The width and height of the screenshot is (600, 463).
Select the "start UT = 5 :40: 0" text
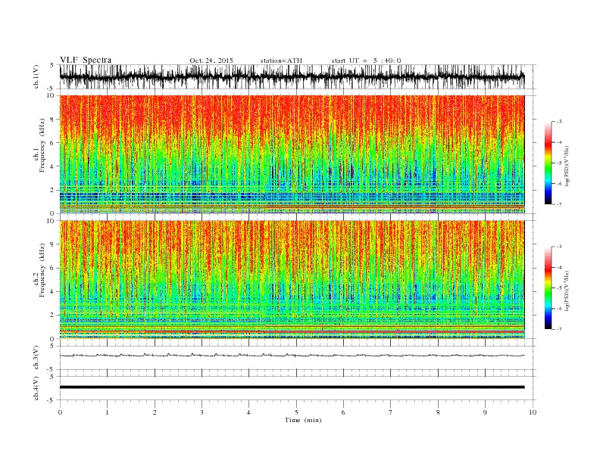tap(366, 61)
